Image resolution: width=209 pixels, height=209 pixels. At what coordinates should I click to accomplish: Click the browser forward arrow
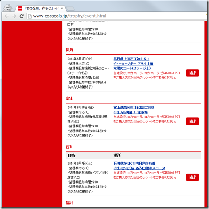[x=14, y=16]
